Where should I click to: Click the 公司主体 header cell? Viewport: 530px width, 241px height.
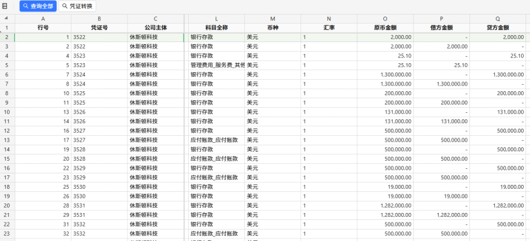[x=156, y=27]
